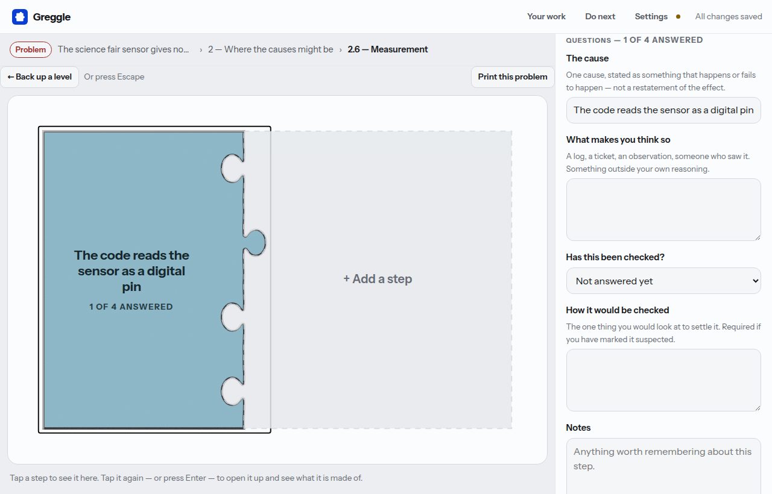The height and width of the screenshot is (494, 772).
Task: Click the orange unsaved-status dot
Action: click(x=679, y=17)
